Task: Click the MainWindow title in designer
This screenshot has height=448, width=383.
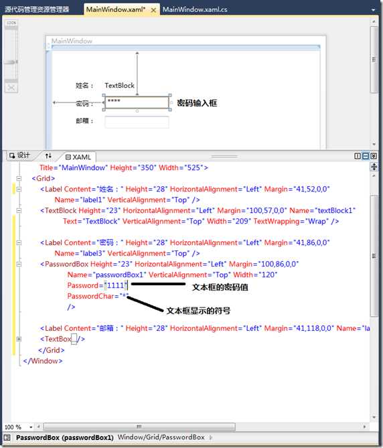Action: tap(72, 41)
